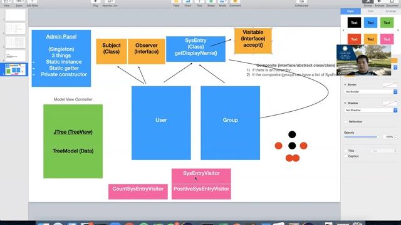Screen dimensions: 401x225
Task: Apply the blue Text shape style
Action: pos(370,22)
